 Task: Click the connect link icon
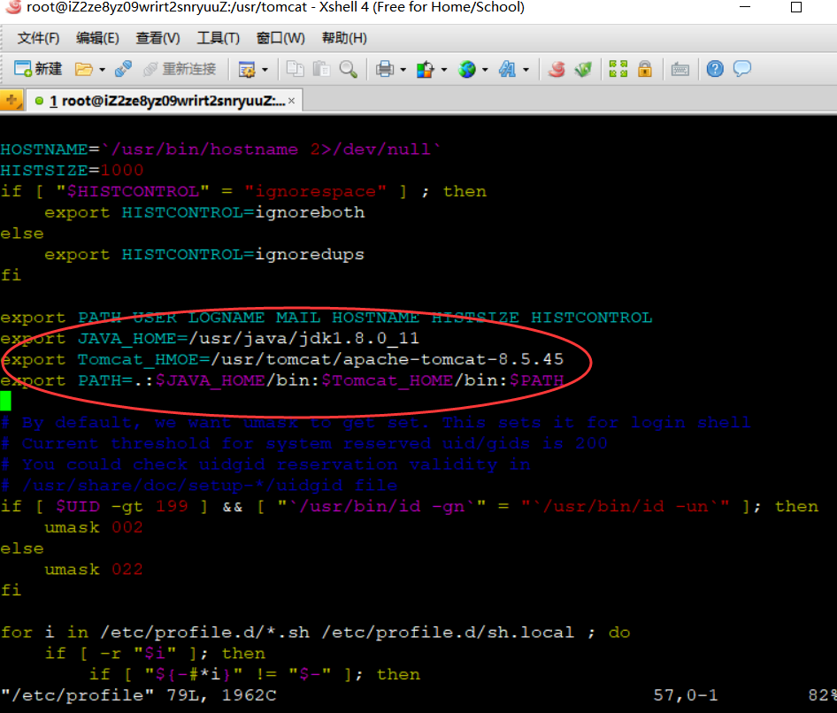(123, 69)
